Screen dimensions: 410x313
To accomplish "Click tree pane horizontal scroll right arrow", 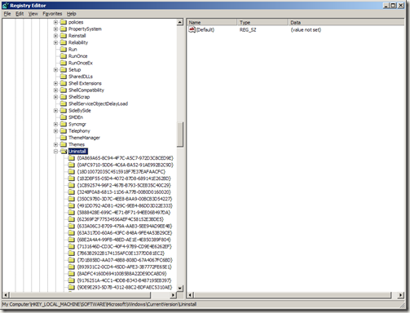I will pyautogui.click(x=174, y=295).
